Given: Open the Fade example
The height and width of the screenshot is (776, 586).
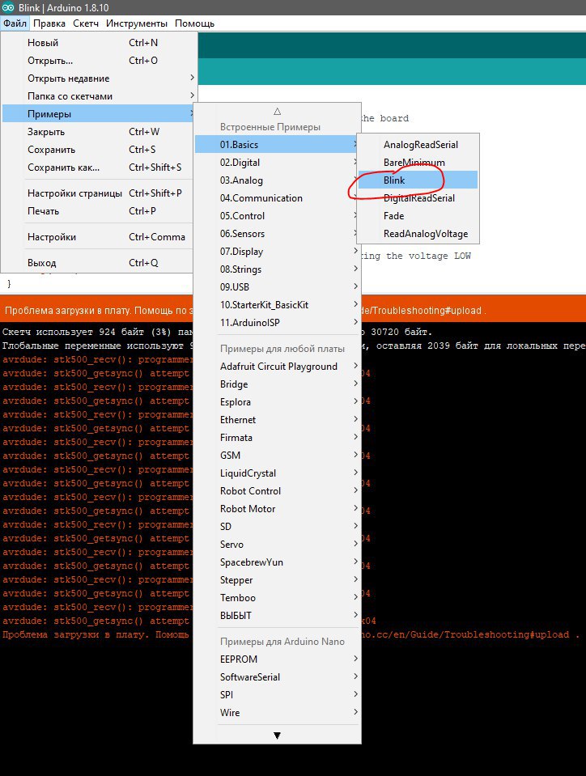Looking at the screenshot, I should click(x=418, y=216).
